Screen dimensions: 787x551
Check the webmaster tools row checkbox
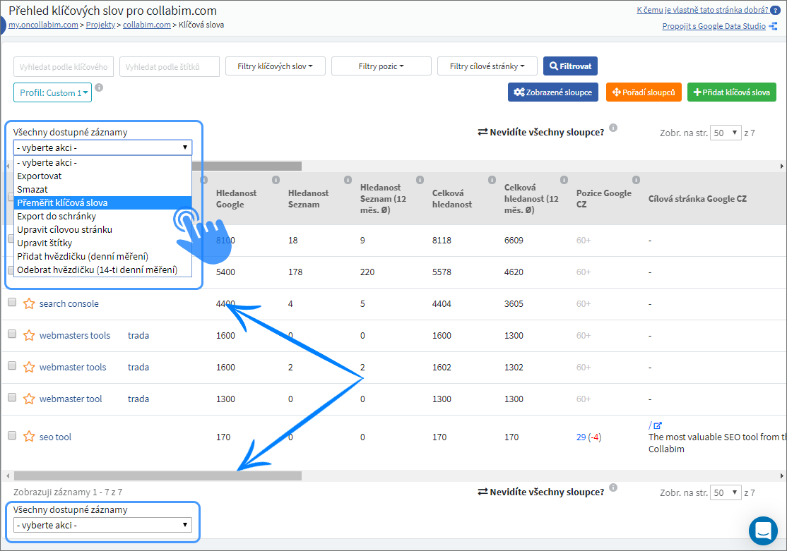[12, 365]
